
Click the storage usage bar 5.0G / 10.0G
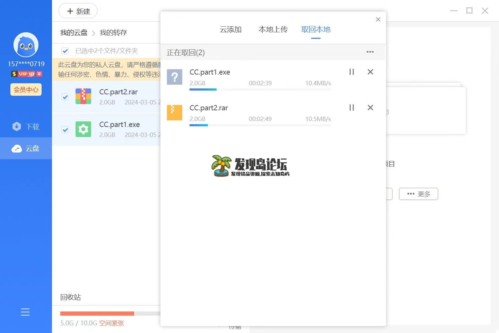(110, 314)
